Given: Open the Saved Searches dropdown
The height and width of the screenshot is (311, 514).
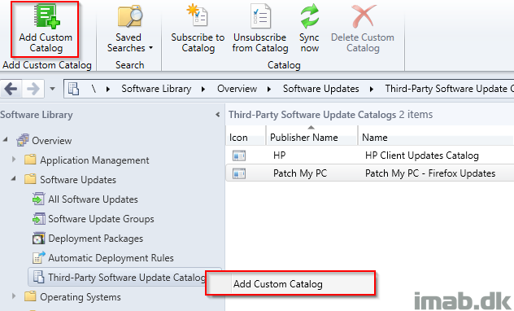Looking at the screenshot, I should point(130,42).
